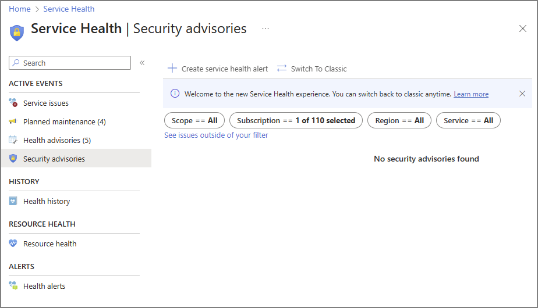Click the Switch To Classic arrows icon
The image size is (538, 308).
(282, 68)
